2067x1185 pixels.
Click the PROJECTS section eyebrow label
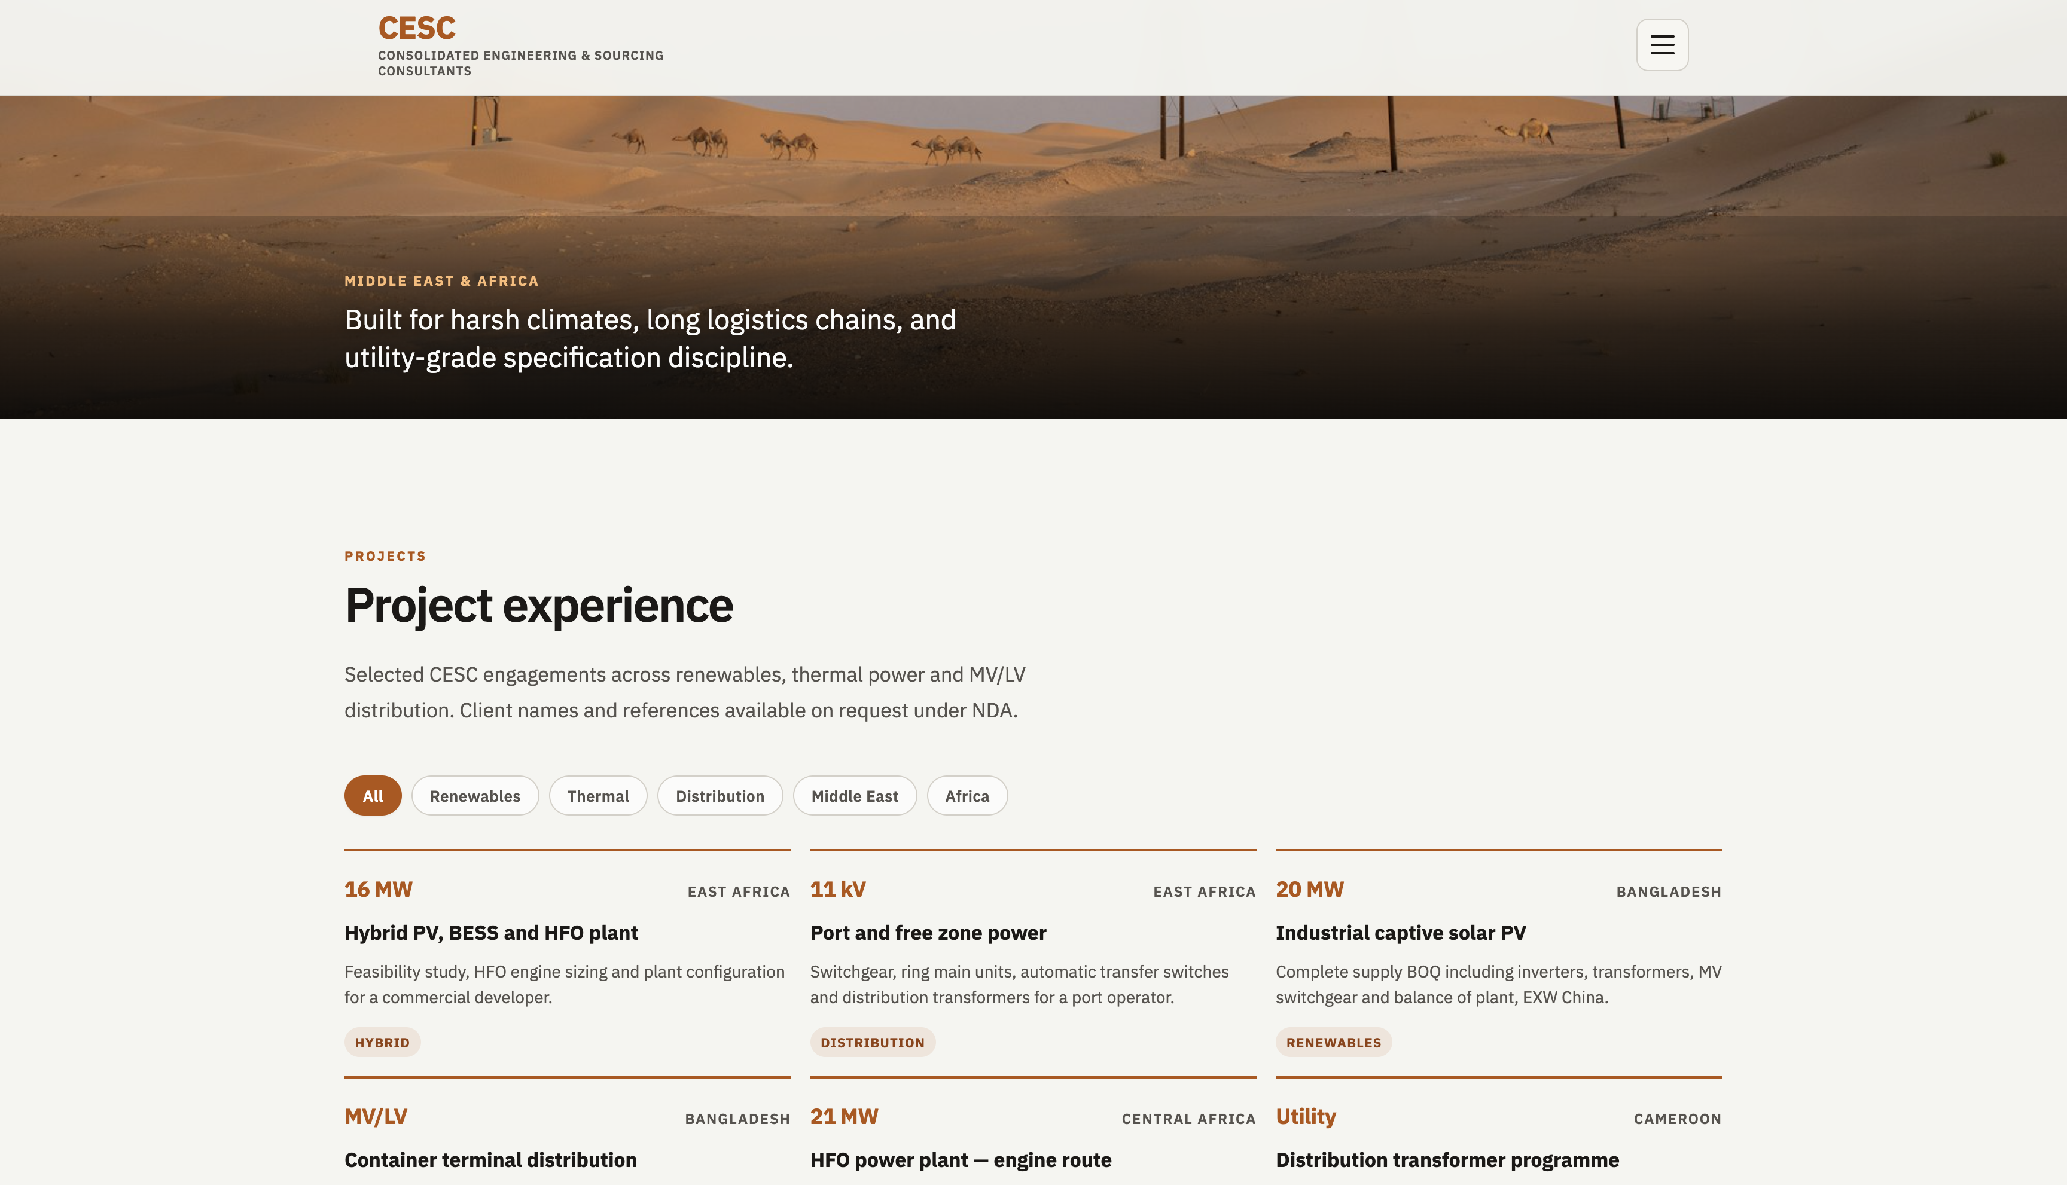pos(385,556)
